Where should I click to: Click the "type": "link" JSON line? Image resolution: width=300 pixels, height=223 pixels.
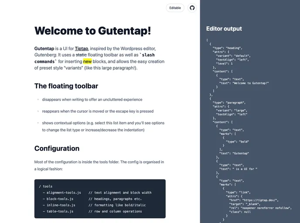238,193
